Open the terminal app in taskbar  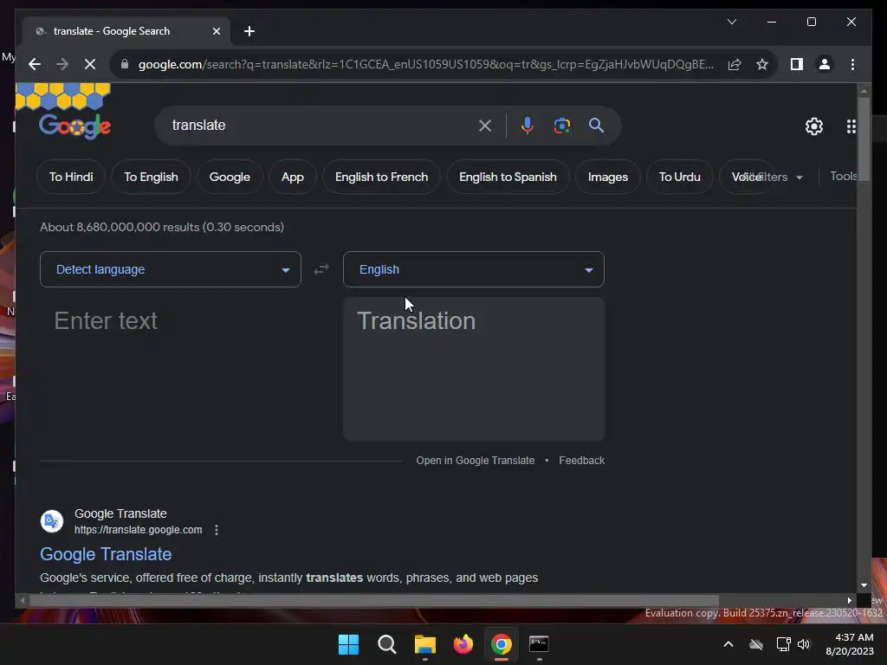pyautogui.click(x=539, y=644)
